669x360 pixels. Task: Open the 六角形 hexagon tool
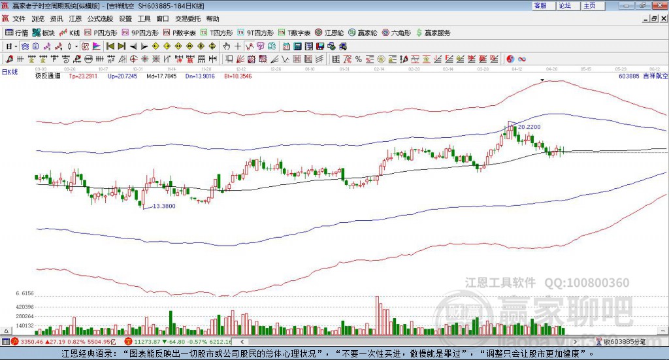(397, 33)
